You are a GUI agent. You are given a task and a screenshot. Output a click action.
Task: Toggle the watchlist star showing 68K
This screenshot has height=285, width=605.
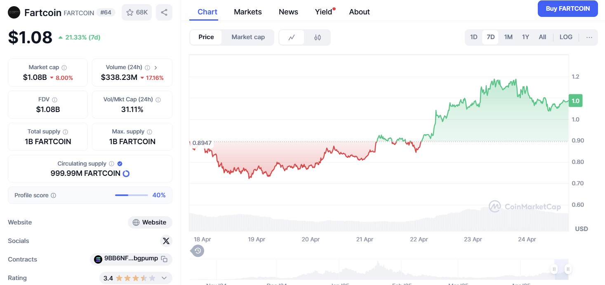click(x=137, y=12)
